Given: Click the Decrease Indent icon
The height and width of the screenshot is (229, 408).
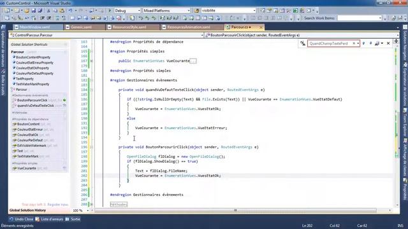Looking at the screenshot, I should (43, 18).
